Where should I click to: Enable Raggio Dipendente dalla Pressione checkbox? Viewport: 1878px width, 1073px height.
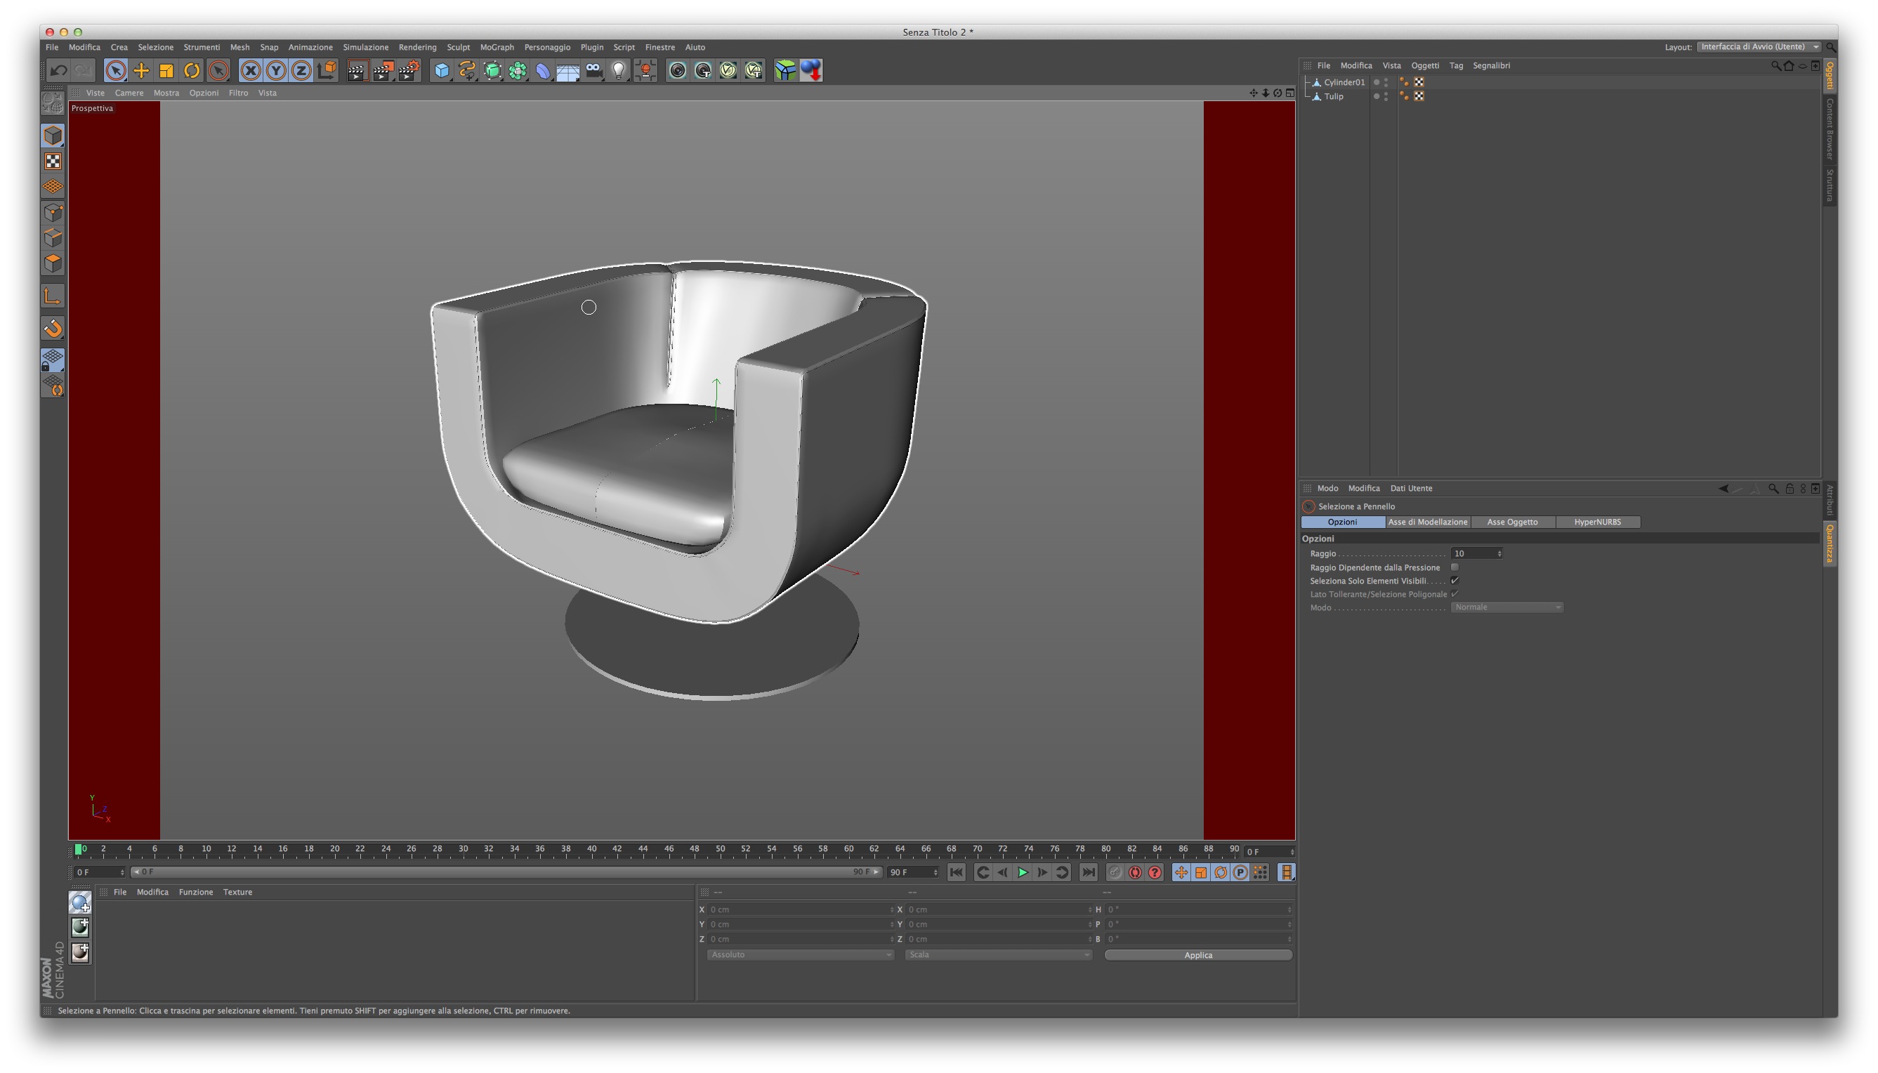point(1455,567)
